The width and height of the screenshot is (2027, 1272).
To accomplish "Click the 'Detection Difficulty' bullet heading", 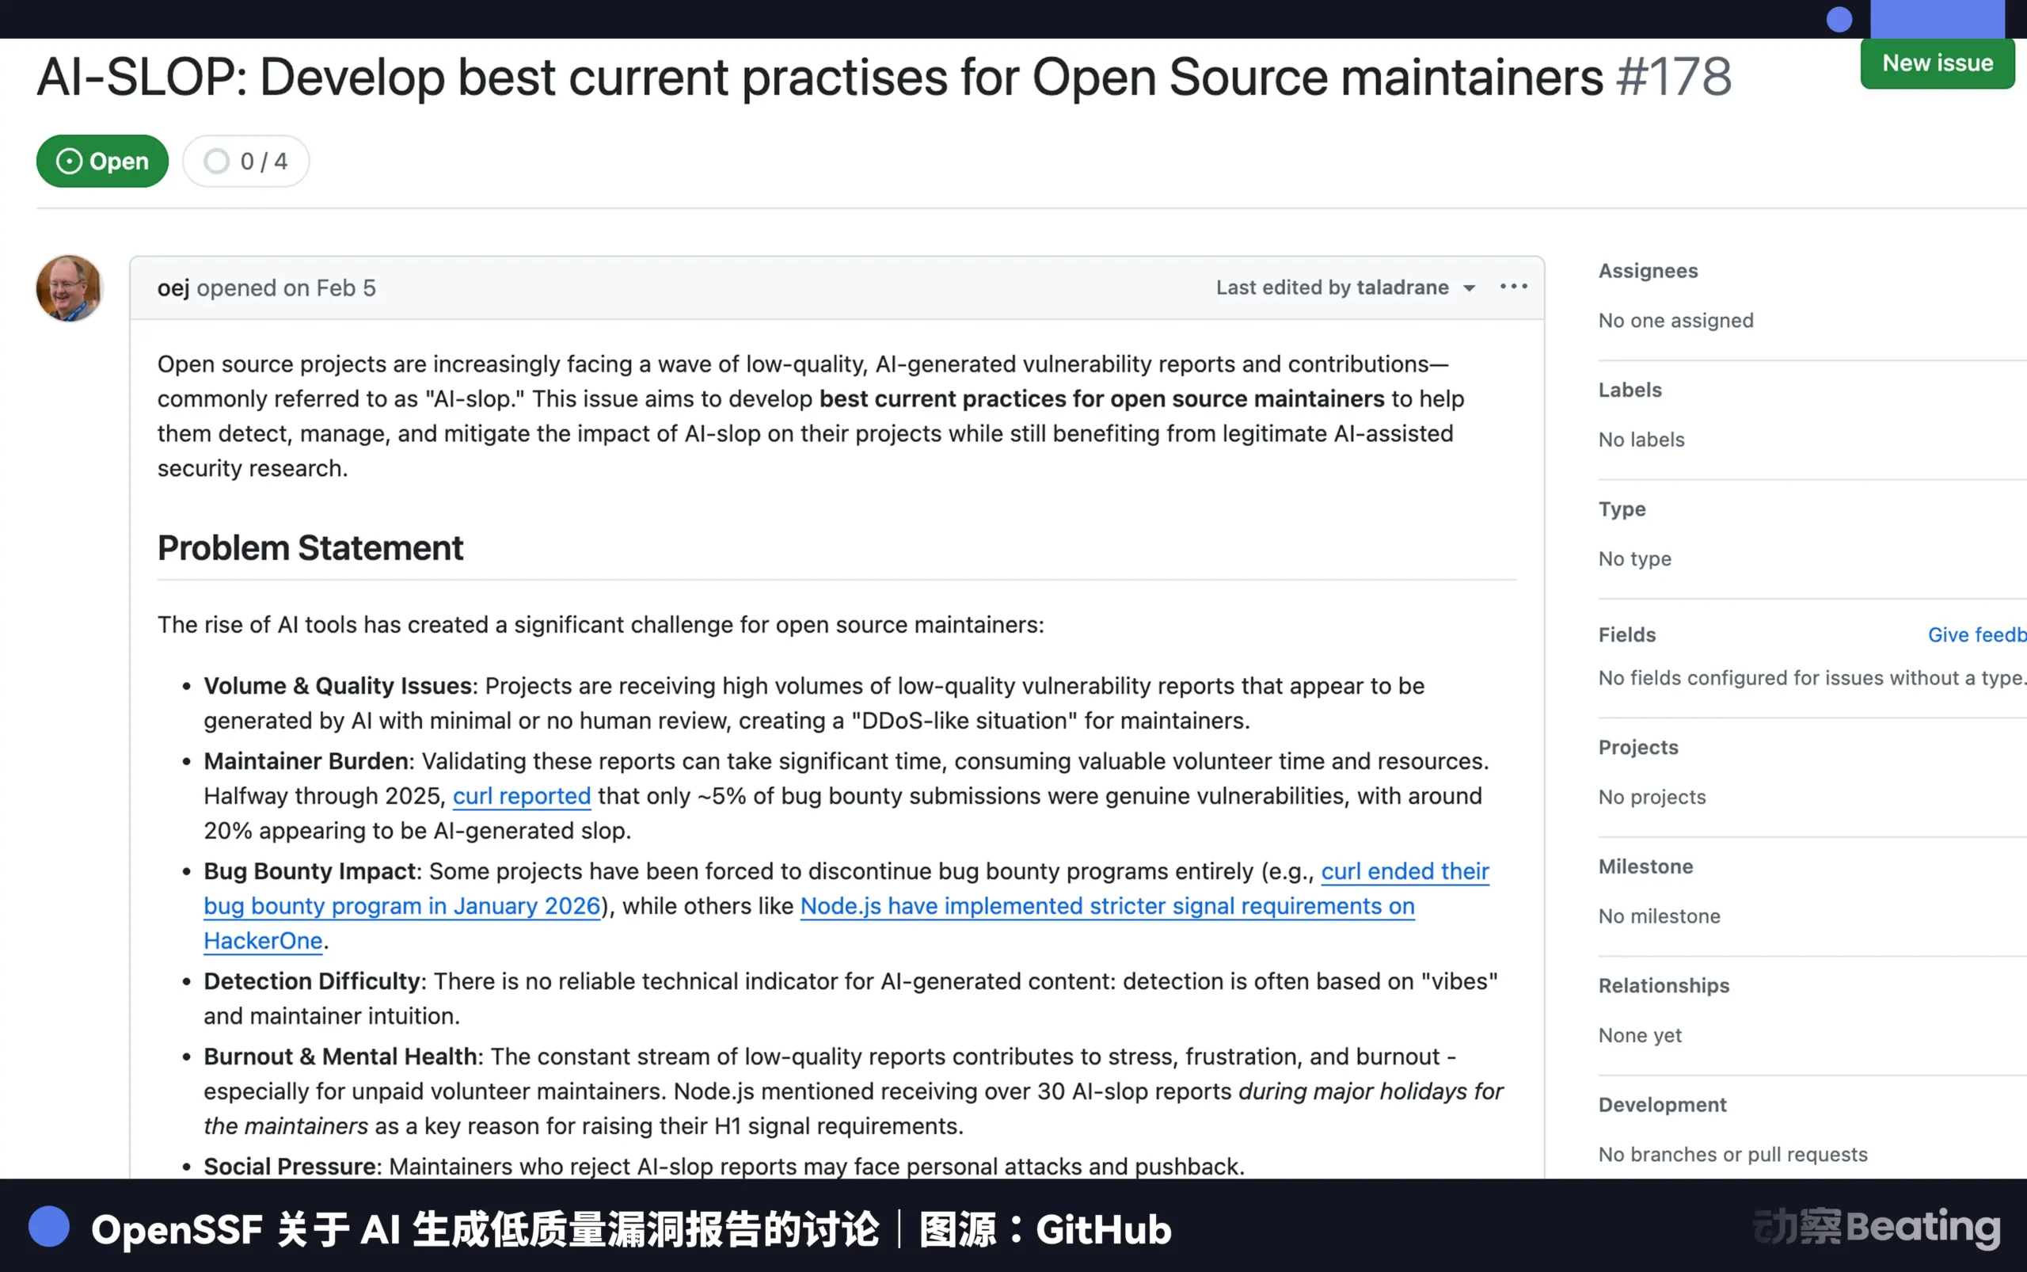I will tap(312, 981).
